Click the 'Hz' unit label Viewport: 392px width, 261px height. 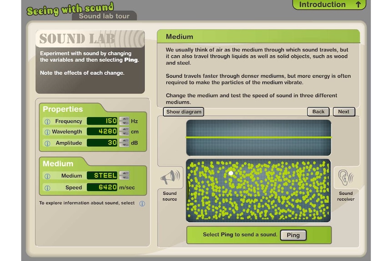(135, 121)
